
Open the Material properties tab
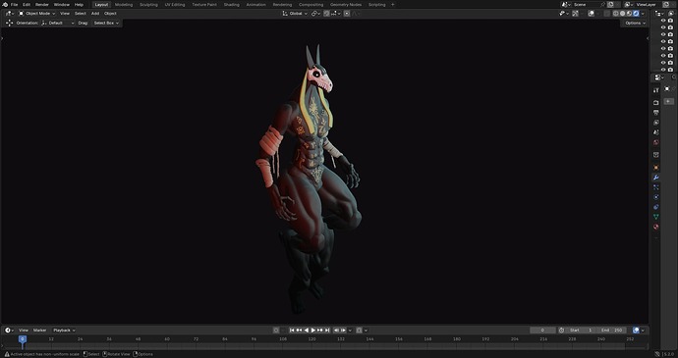point(656,227)
